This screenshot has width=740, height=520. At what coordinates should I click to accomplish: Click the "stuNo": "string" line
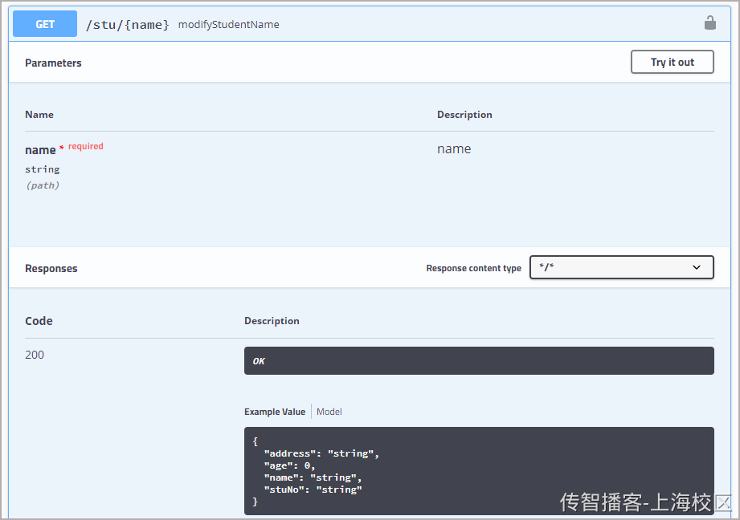click(x=313, y=490)
